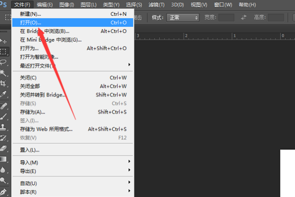
Task: Select the Healing Brush tool
Action: pyautogui.click(x=3, y=106)
